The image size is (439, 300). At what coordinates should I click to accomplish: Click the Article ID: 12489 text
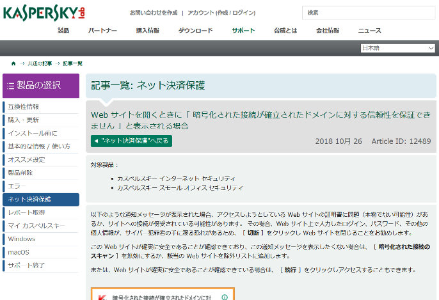[x=401, y=141]
